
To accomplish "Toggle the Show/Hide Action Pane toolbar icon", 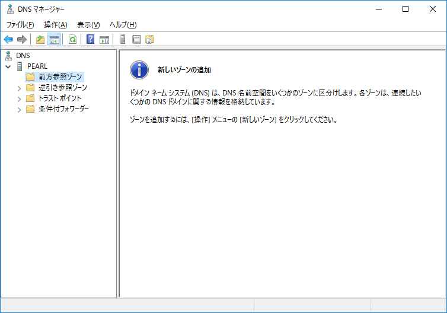I will pos(104,40).
